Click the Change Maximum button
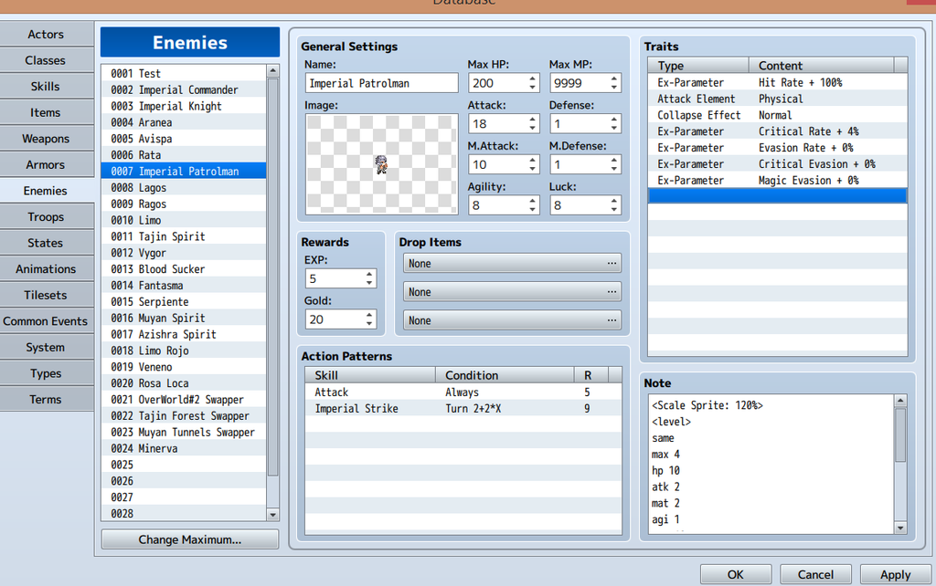Image resolution: width=936 pixels, height=586 pixels. (190, 539)
